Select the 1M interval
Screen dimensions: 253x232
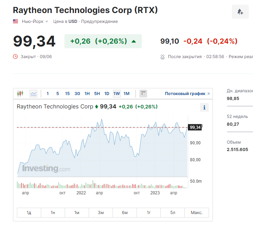point(127,94)
